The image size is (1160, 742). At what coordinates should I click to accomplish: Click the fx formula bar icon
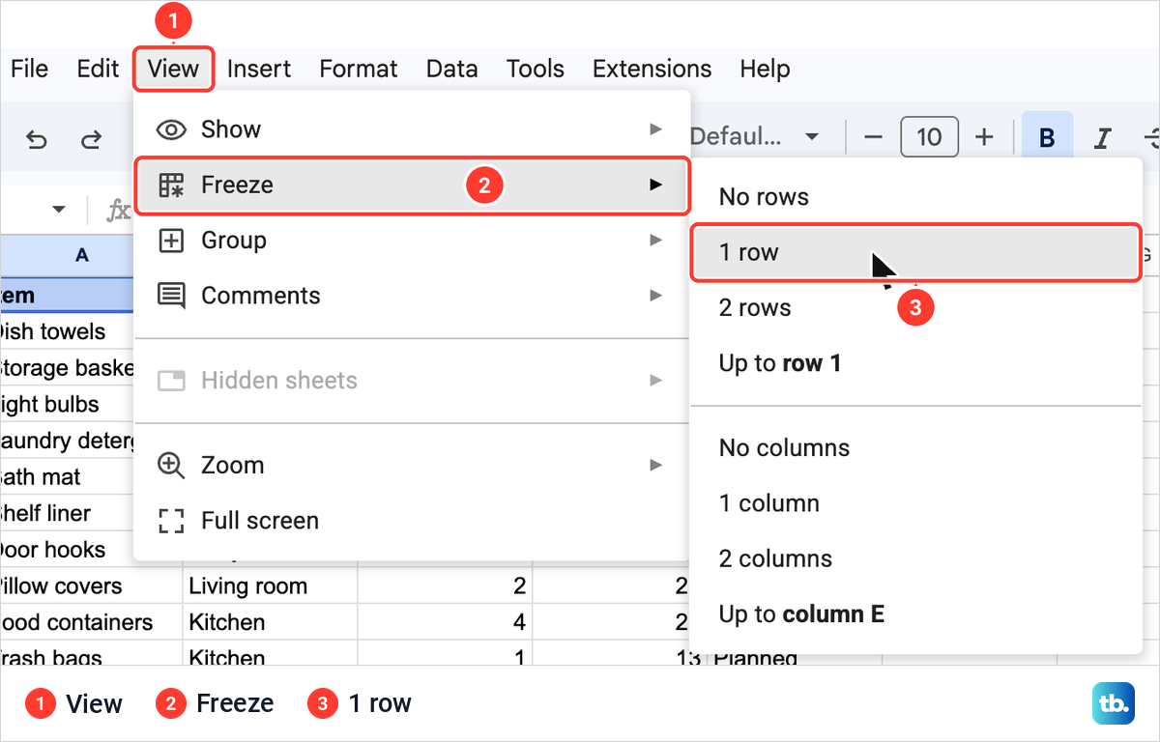click(x=118, y=210)
